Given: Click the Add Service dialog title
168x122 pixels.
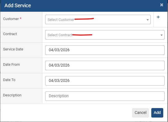Looking at the screenshot, I should [18, 6].
